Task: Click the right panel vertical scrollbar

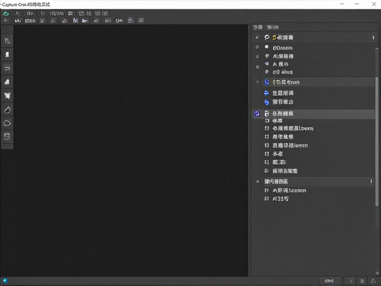Action: pyautogui.click(x=377, y=141)
